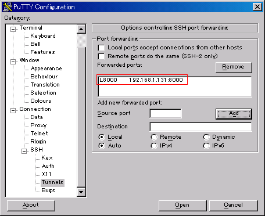
Task: Enable local ports accept connections from other hosts
Action: tap(101, 48)
